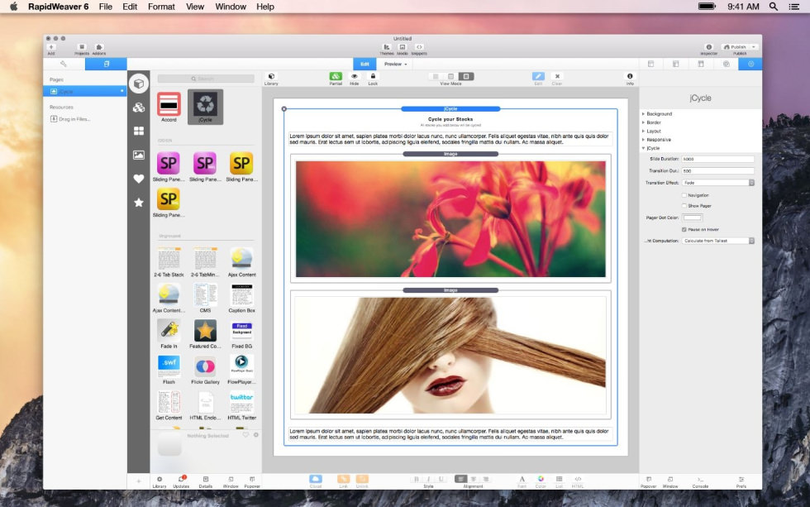
Task: Select the CMS stack
Action: click(205, 299)
